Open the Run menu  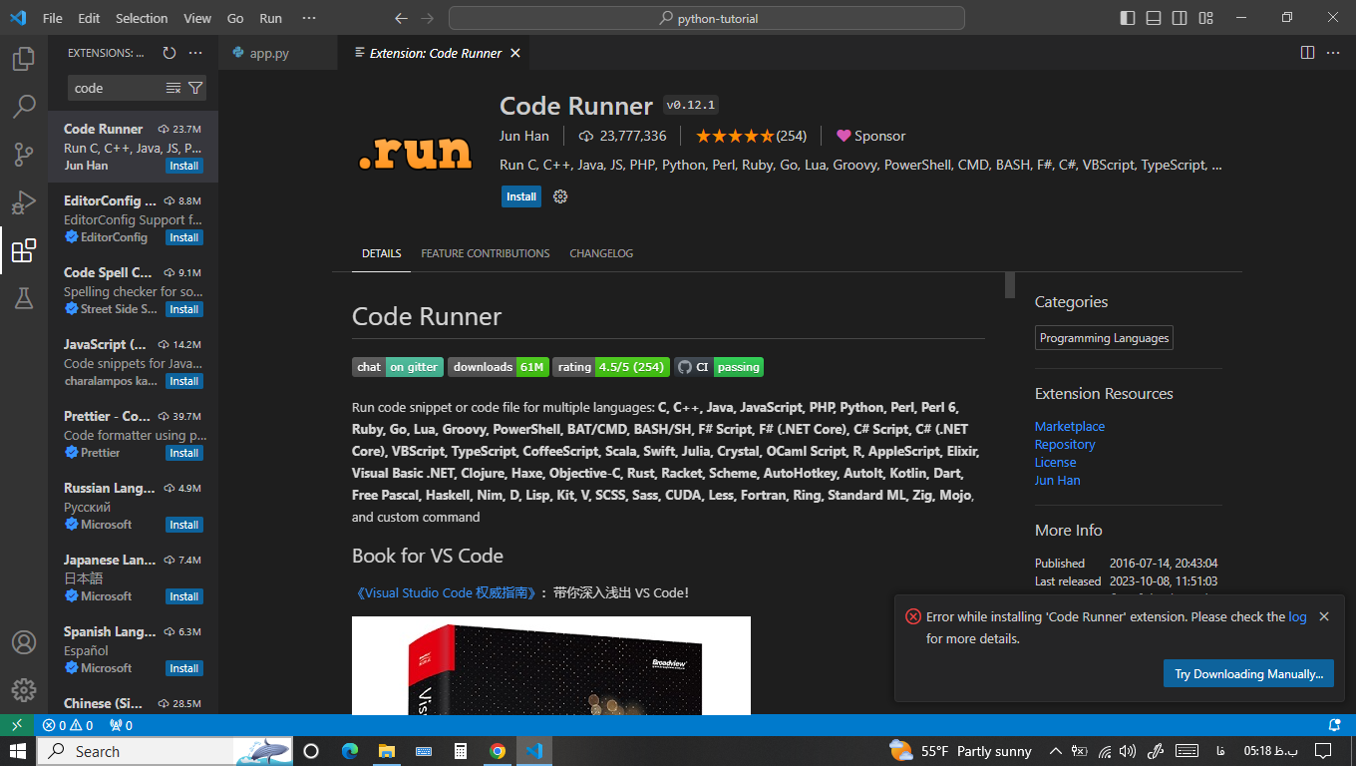coord(270,18)
